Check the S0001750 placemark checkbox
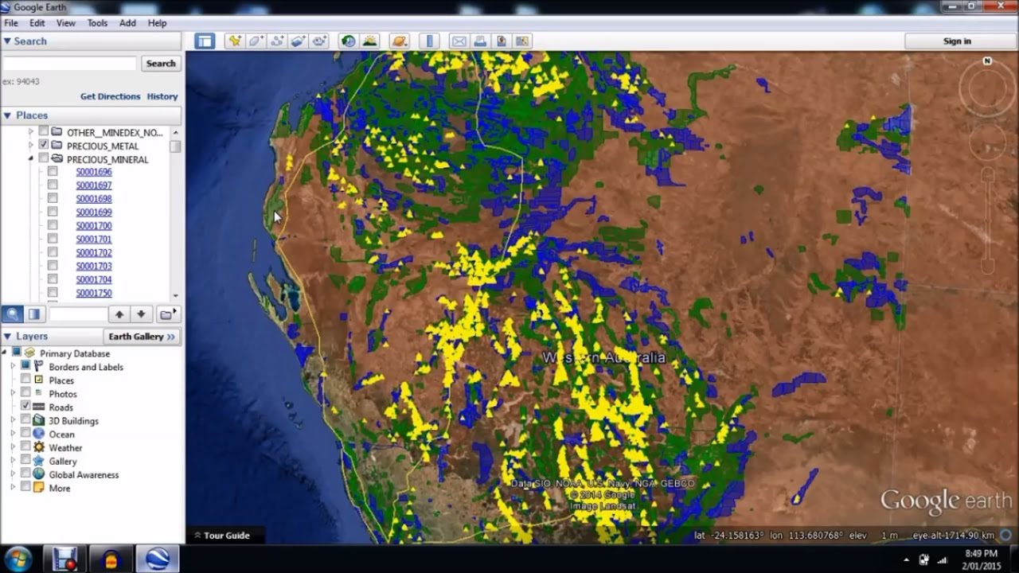1019x573 pixels. 53,293
